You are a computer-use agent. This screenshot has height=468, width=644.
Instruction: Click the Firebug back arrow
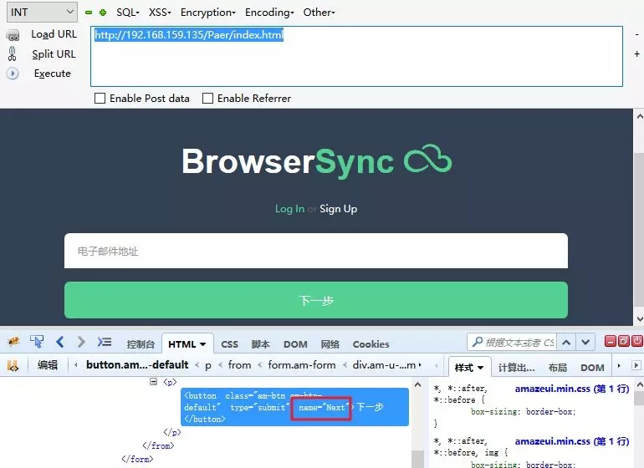60,342
